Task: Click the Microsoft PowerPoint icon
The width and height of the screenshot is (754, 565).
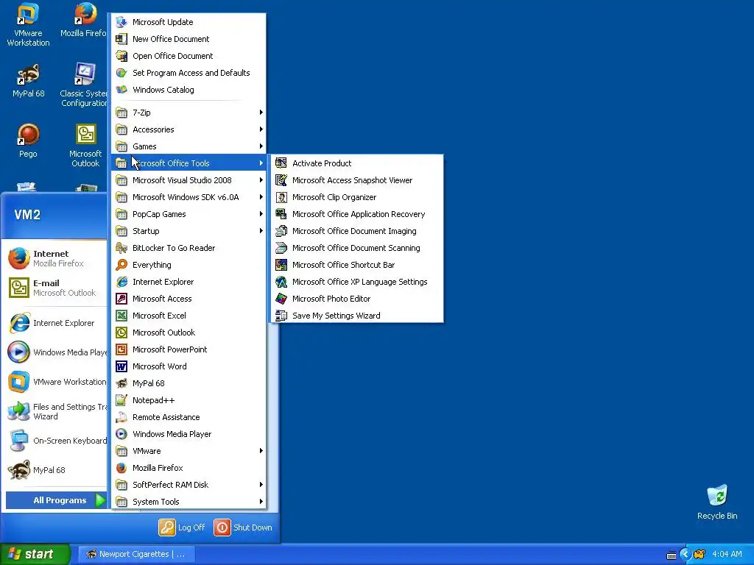Action: coord(121,349)
